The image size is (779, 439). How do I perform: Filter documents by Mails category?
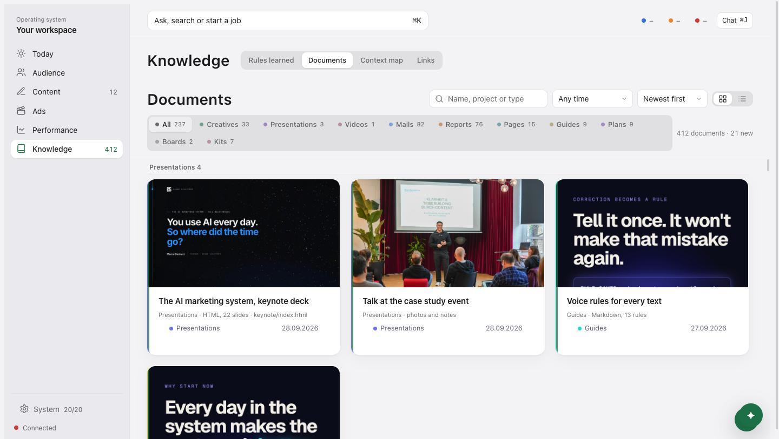406,124
